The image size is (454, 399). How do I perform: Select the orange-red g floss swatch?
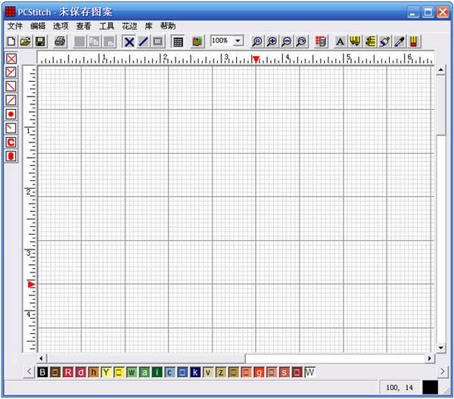259,373
